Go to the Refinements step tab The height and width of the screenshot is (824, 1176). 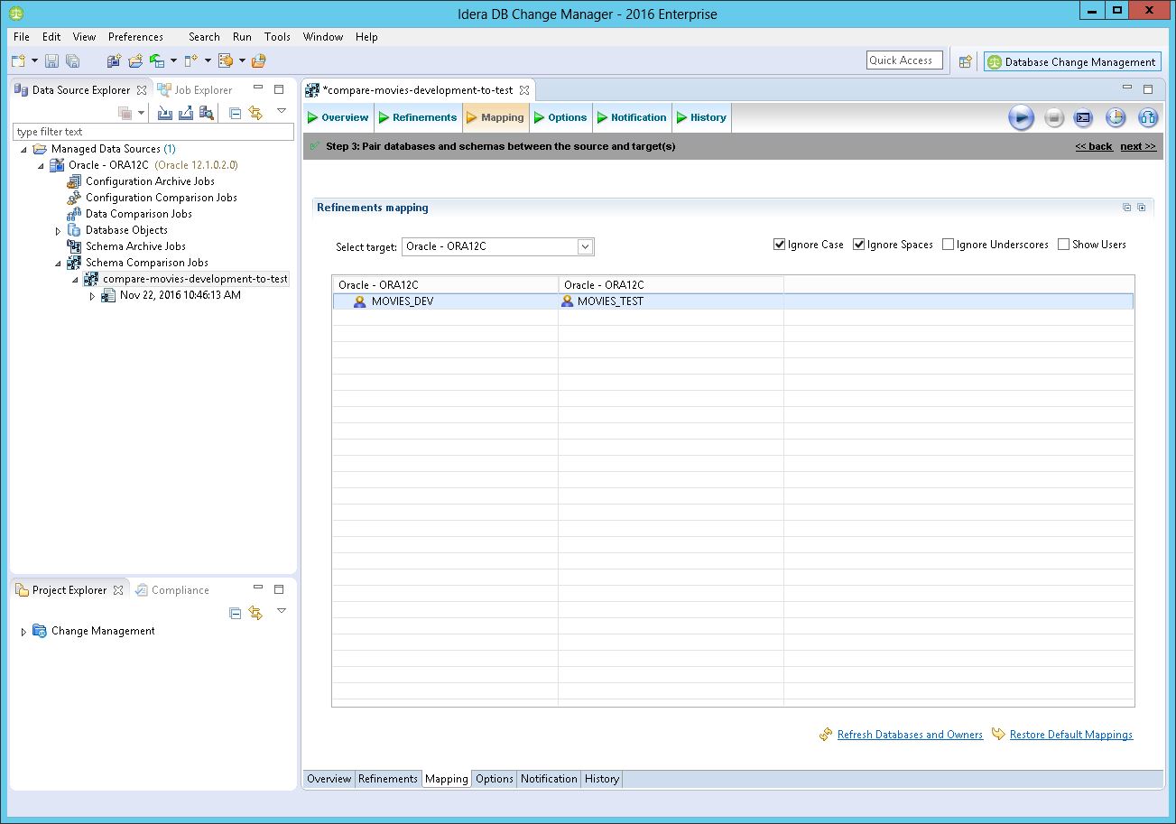tap(417, 117)
